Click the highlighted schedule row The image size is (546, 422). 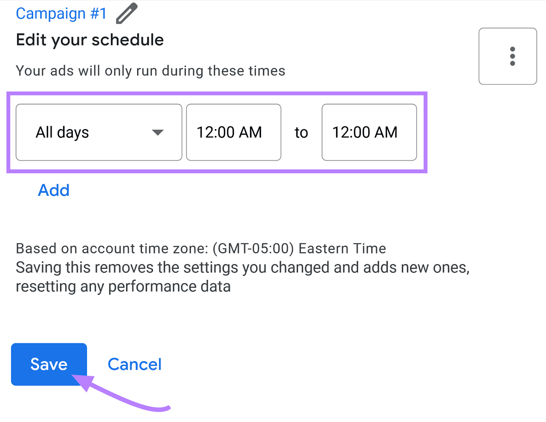point(217,132)
